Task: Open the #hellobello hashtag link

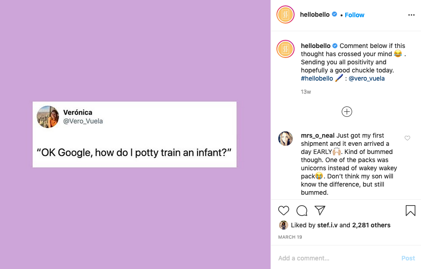Action: (317, 78)
